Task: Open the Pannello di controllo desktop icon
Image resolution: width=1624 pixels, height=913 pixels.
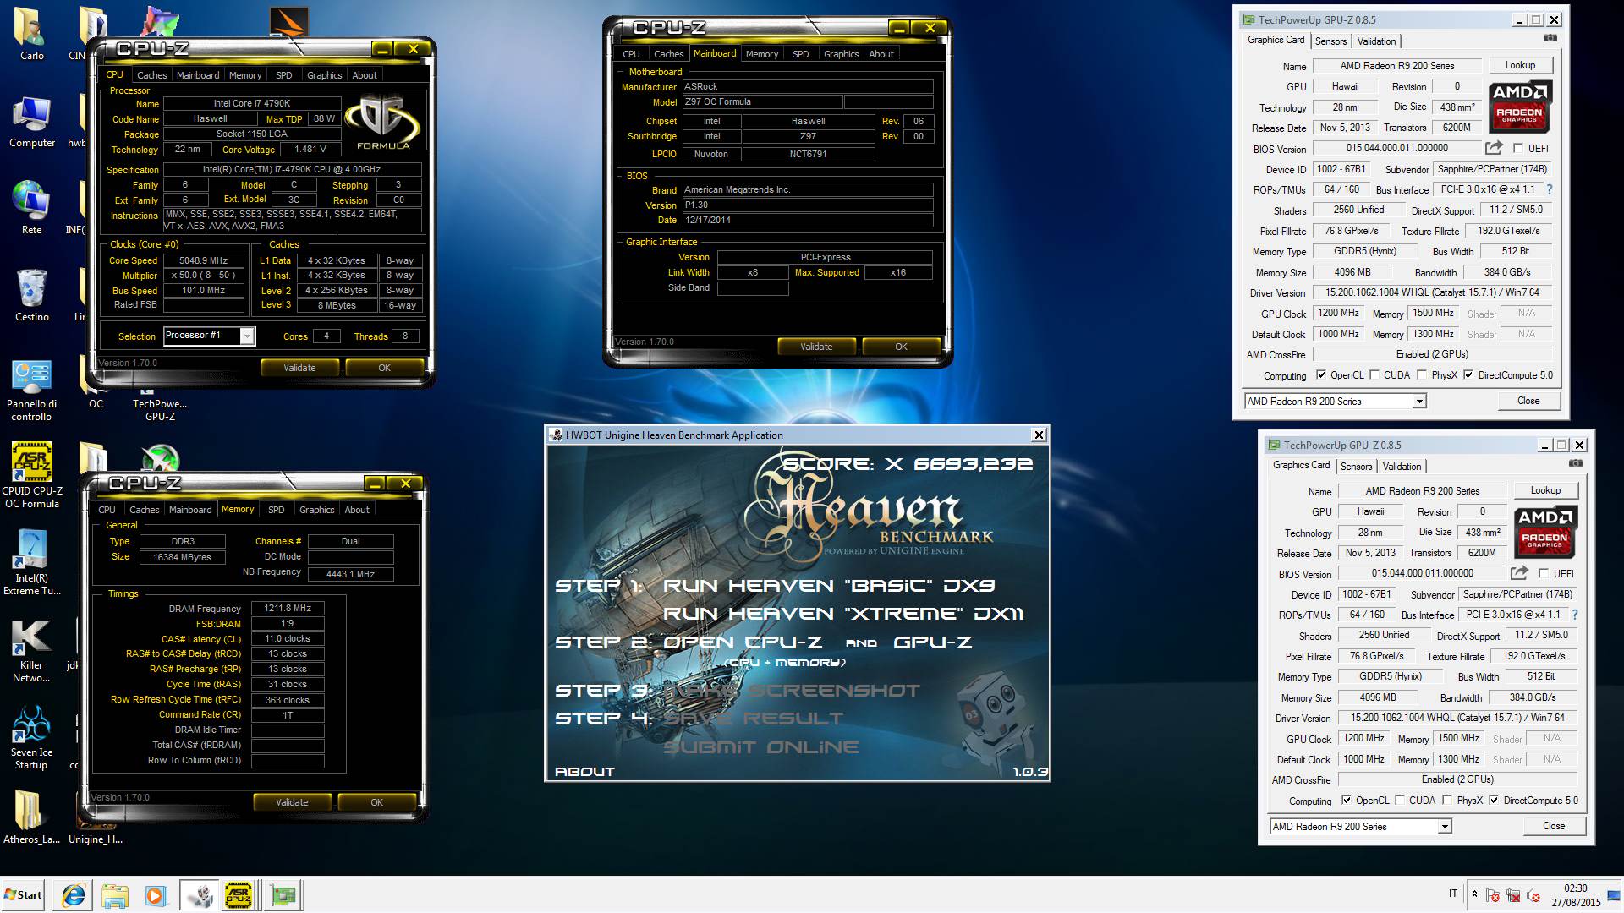Action: (x=32, y=390)
